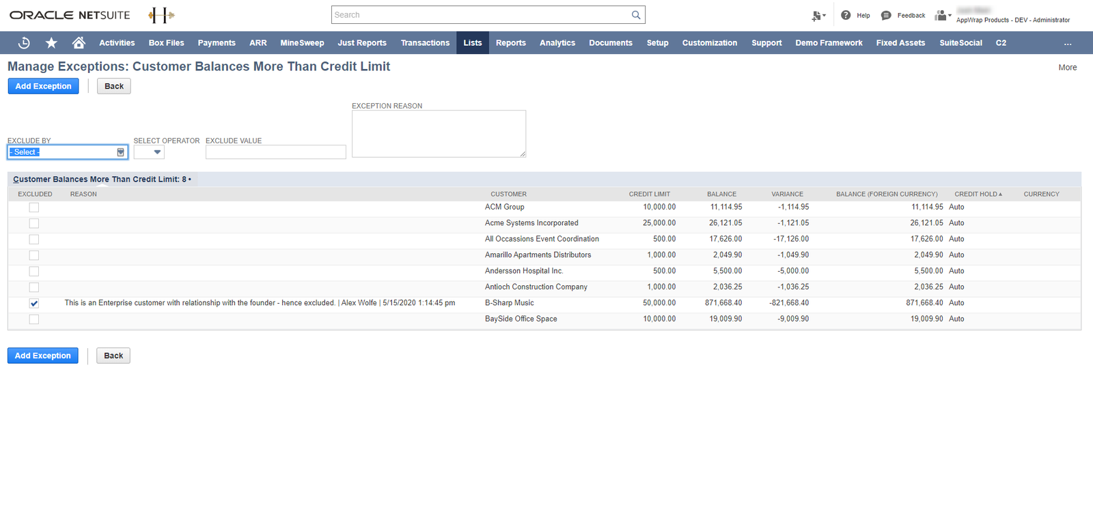Sort by the Balance column header

coord(721,195)
